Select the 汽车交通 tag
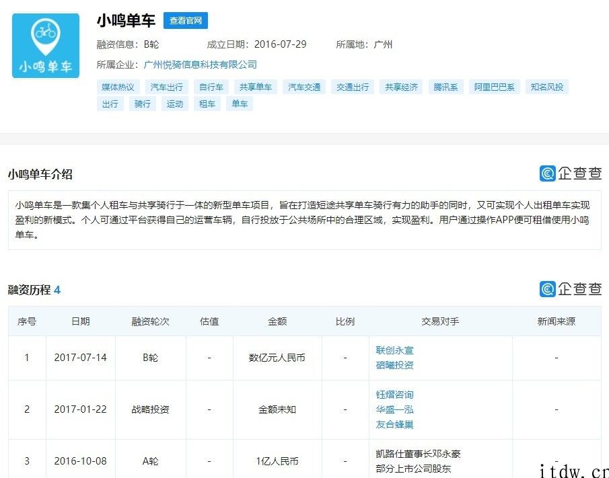Viewport: 609px width, 478px height. 304,87
